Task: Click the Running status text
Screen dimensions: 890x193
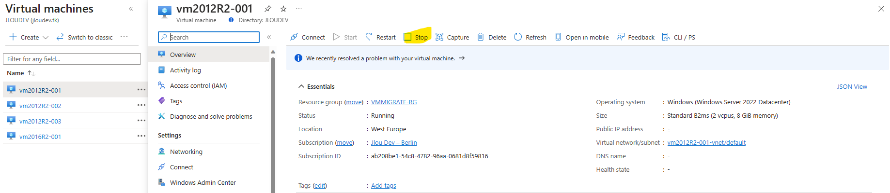Action: coord(383,115)
